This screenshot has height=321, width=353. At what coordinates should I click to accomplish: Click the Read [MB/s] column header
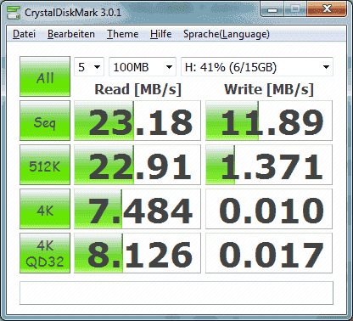click(137, 89)
